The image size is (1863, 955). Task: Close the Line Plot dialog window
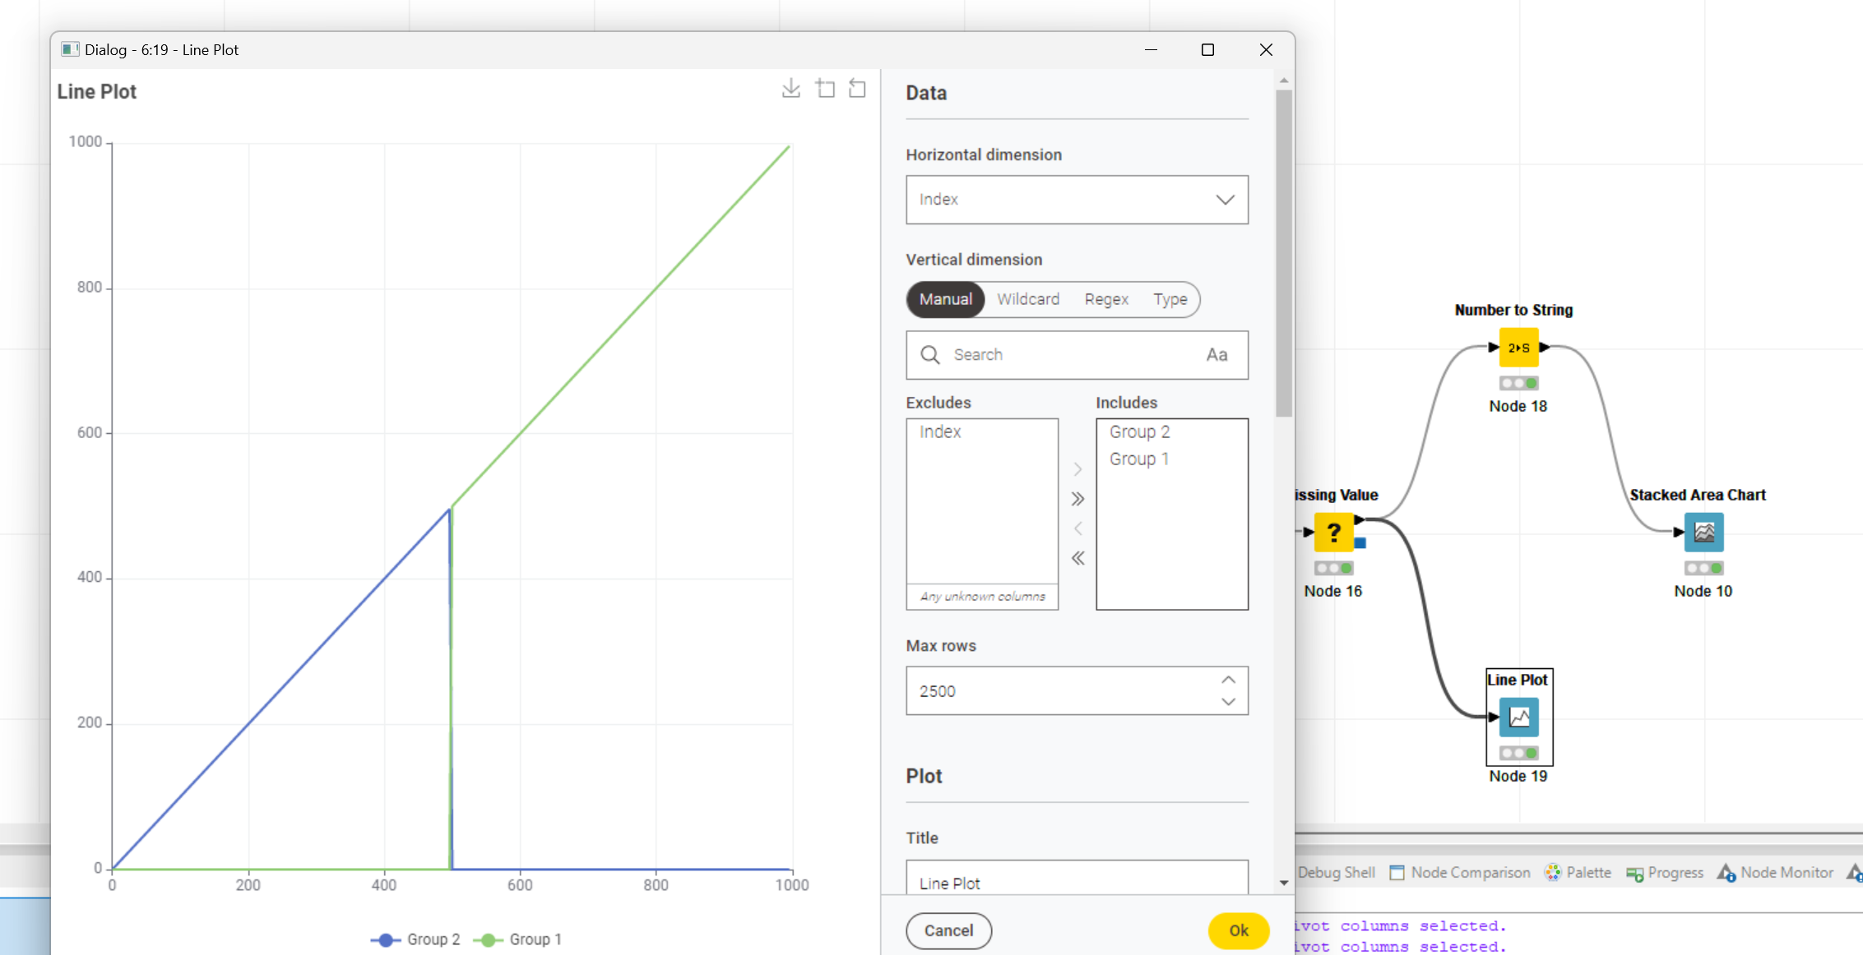(1266, 50)
